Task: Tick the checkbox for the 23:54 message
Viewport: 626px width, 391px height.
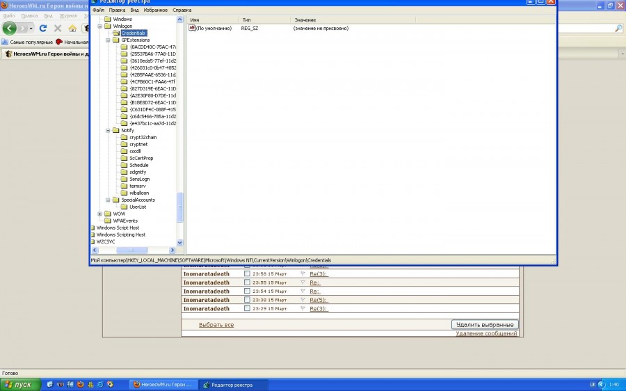Action: (247, 291)
